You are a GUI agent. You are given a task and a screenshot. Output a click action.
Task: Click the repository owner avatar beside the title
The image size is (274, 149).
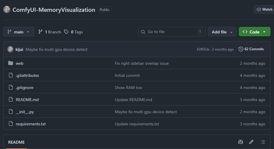pos(7,9)
